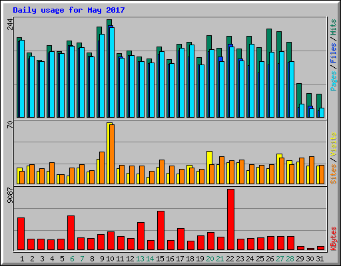Select the red "KBytes" legend label
The height and width of the screenshot is (266, 341).
coord(333,239)
